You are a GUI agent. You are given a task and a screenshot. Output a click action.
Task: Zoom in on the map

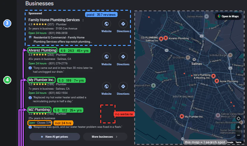coord(238,127)
